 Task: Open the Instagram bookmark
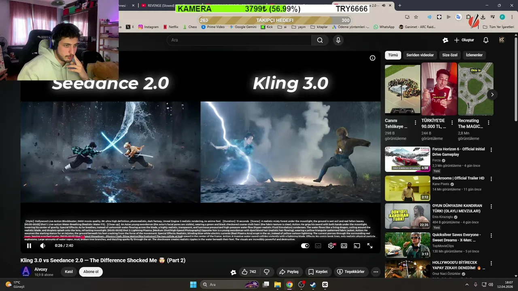pyautogui.click(x=148, y=27)
